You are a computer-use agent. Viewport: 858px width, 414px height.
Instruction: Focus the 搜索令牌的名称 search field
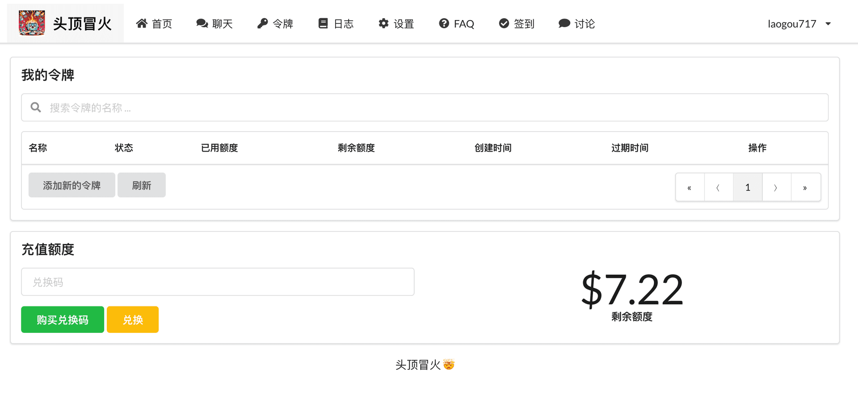coord(425,107)
